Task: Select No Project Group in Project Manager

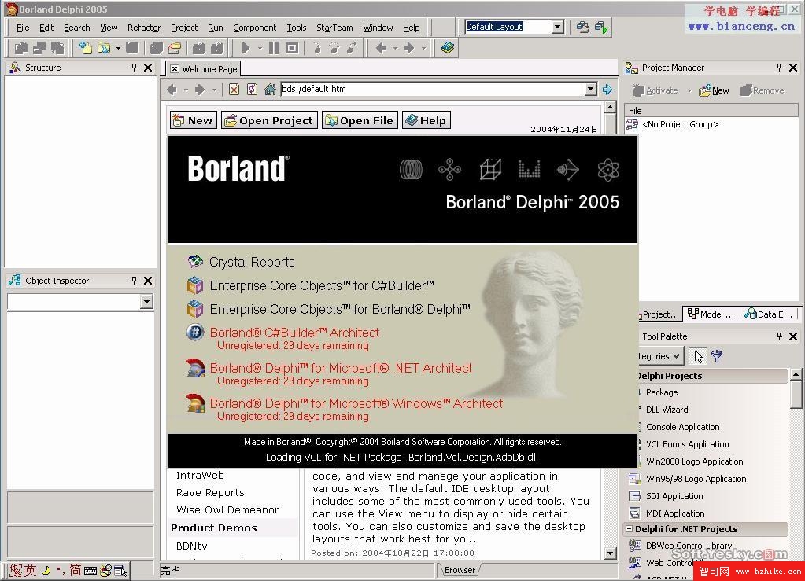Action: [x=680, y=124]
